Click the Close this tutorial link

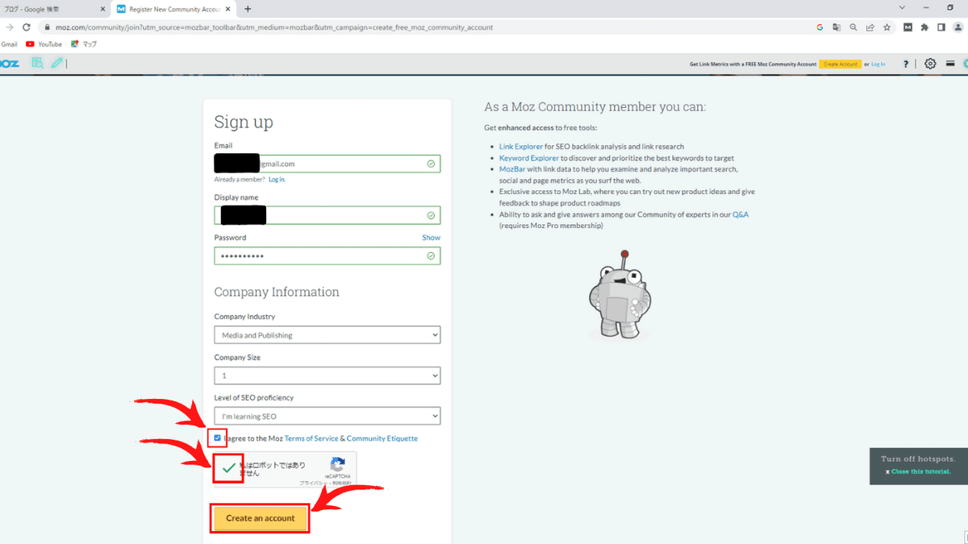coord(920,471)
